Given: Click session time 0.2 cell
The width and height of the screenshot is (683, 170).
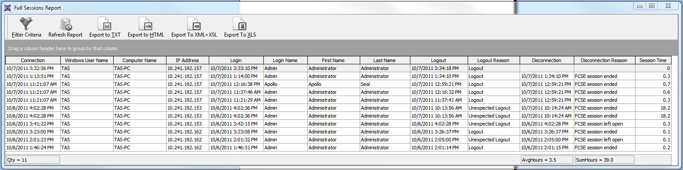Looking at the screenshot, I should [653, 148].
